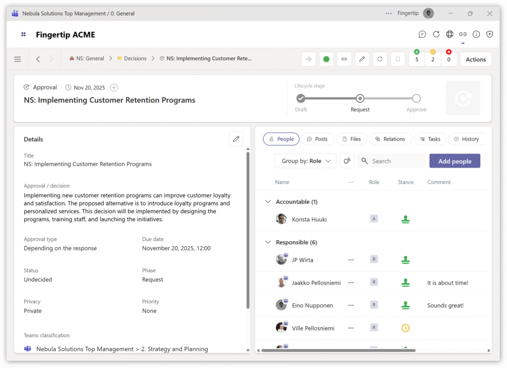Select the Approve lifecycle stage circle
Viewport: 507px width, 368px height.
tap(416, 98)
